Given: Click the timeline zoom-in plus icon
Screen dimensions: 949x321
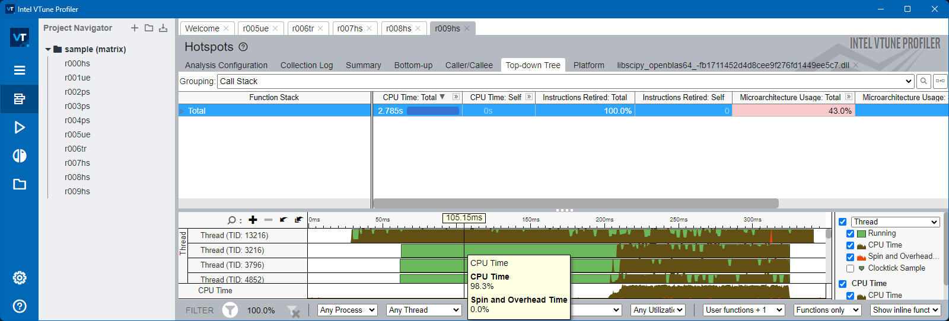Looking at the screenshot, I should click(253, 220).
